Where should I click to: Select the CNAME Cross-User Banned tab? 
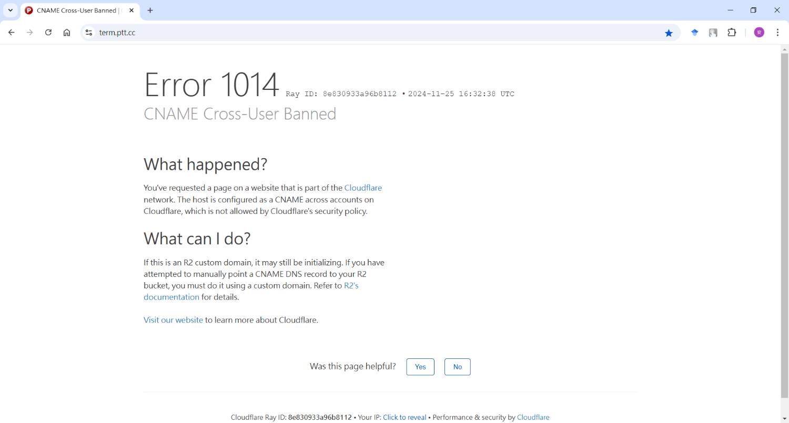click(x=80, y=11)
